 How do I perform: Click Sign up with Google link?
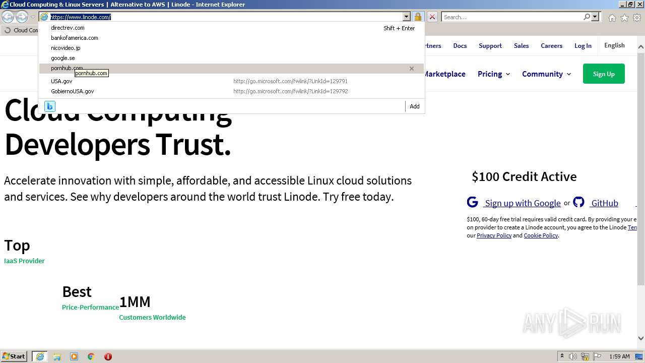click(x=523, y=203)
